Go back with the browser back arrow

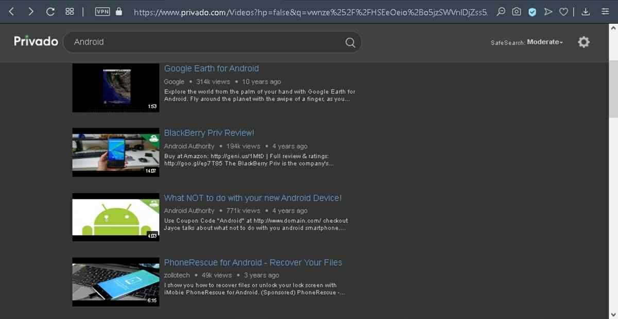[11, 11]
